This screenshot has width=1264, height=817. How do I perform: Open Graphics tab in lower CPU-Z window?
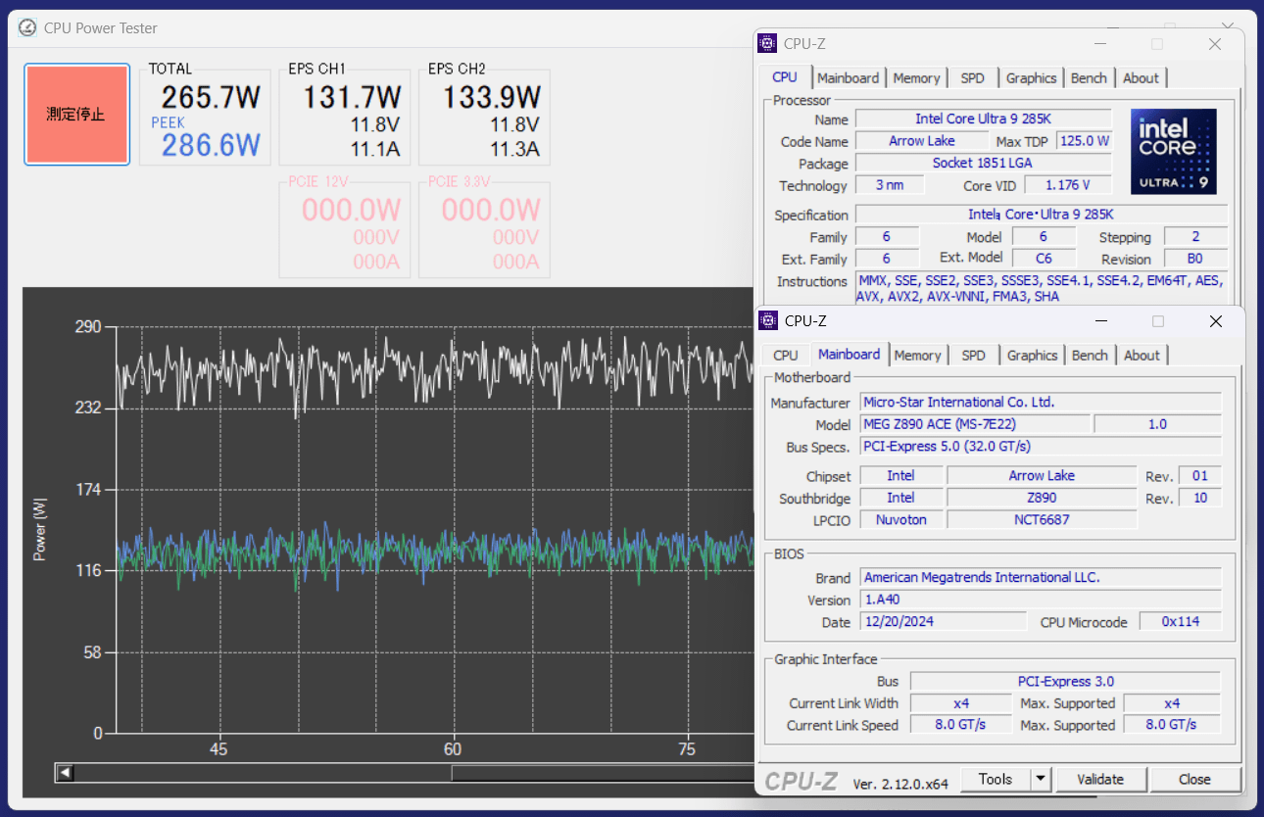pos(1032,356)
